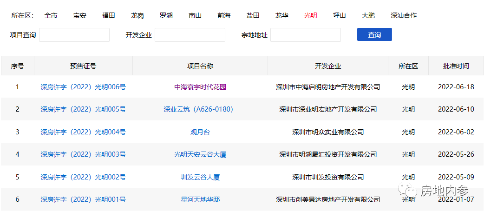Click the 序号 column header
This screenshot has width=484, height=212.
[x=17, y=66]
